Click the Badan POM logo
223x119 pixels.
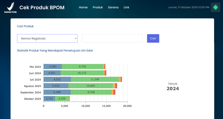(x=11, y=8)
